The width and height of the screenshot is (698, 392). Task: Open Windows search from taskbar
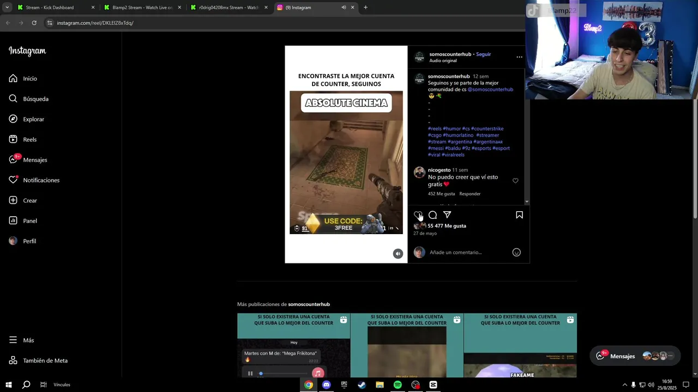(x=26, y=385)
